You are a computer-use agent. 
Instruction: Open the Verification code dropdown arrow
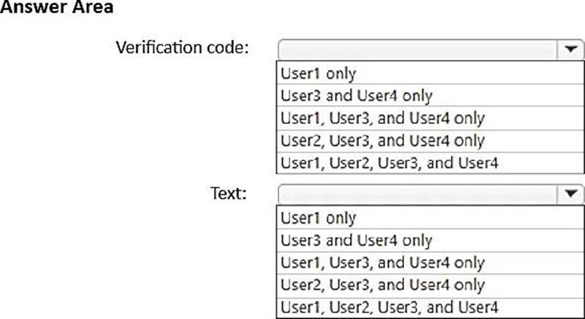point(570,49)
